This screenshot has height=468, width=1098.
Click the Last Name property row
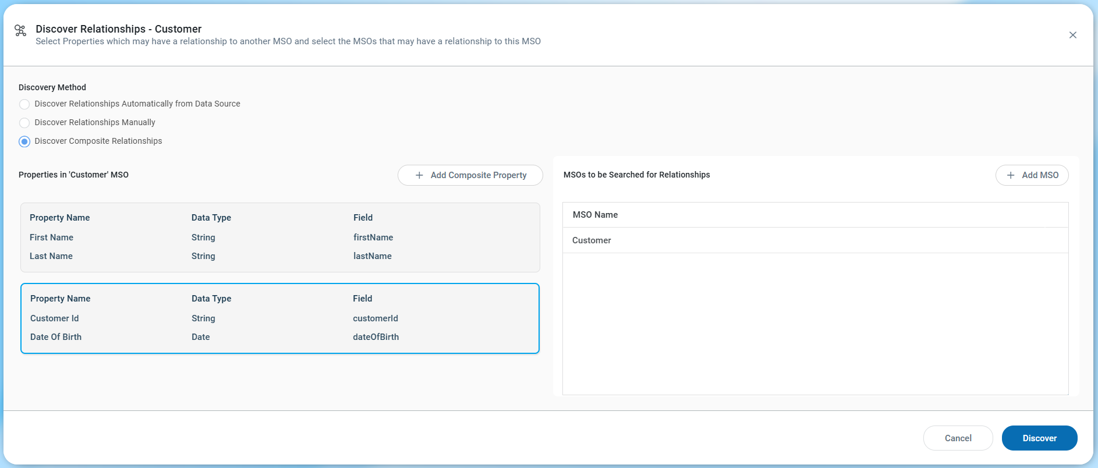tap(51, 256)
